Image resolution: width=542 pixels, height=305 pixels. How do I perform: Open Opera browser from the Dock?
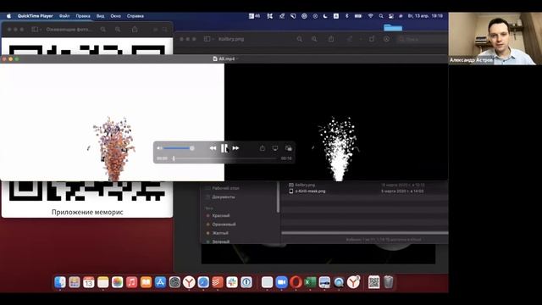click(296, 282)
